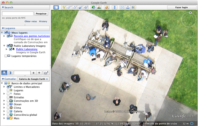This screenshot has width=198, height=126.
Task: Click the panel view icon next to magnifier
Action: [10, 73]
